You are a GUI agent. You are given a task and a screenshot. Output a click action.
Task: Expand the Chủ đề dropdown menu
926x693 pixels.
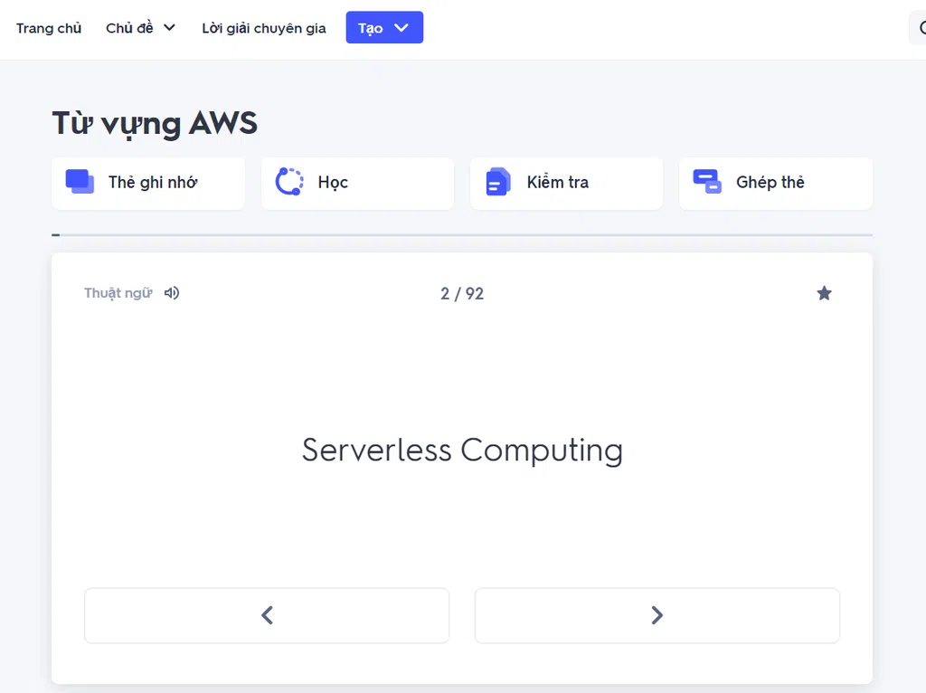(x=140, y=28)
